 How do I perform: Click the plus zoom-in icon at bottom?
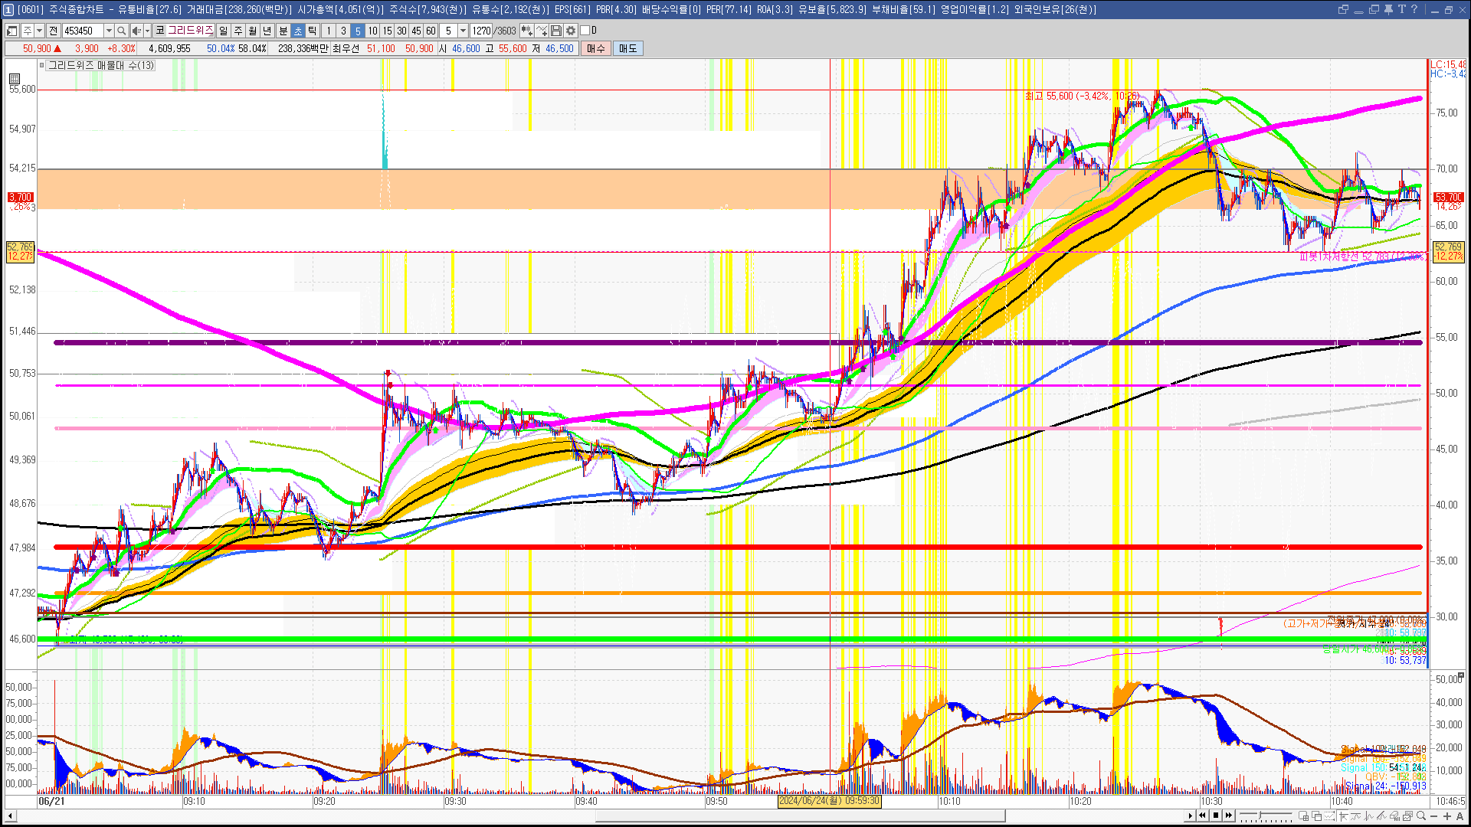coord(1446,816)
